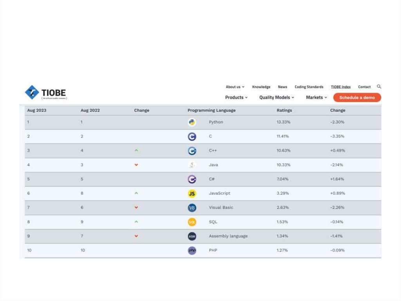
Task: Click the C# logo icon
Action: tap(192, 179)
